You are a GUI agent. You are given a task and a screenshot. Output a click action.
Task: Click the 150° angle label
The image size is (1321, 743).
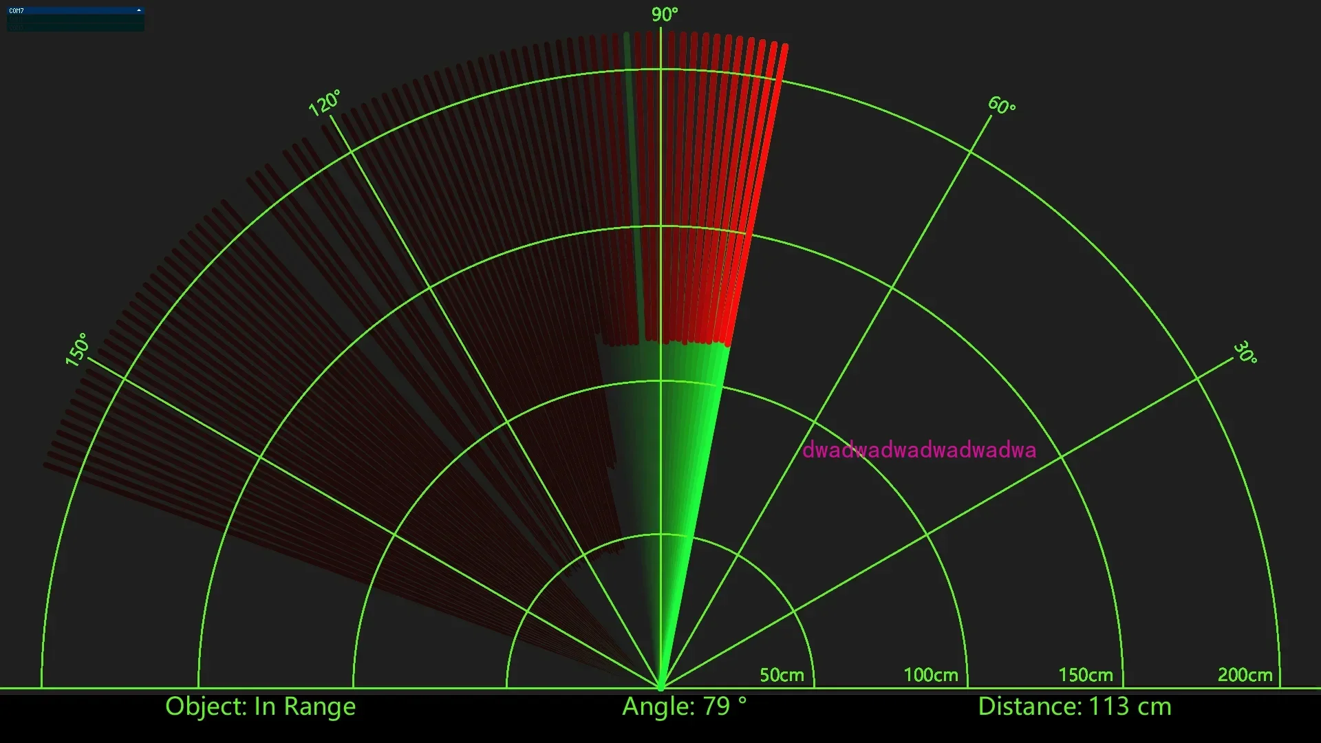pyautogui.click(x=77, y=349)
